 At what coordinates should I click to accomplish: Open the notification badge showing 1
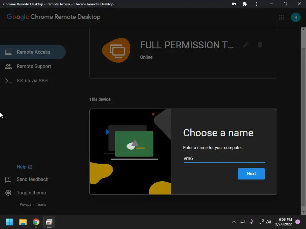click(298, 222)
